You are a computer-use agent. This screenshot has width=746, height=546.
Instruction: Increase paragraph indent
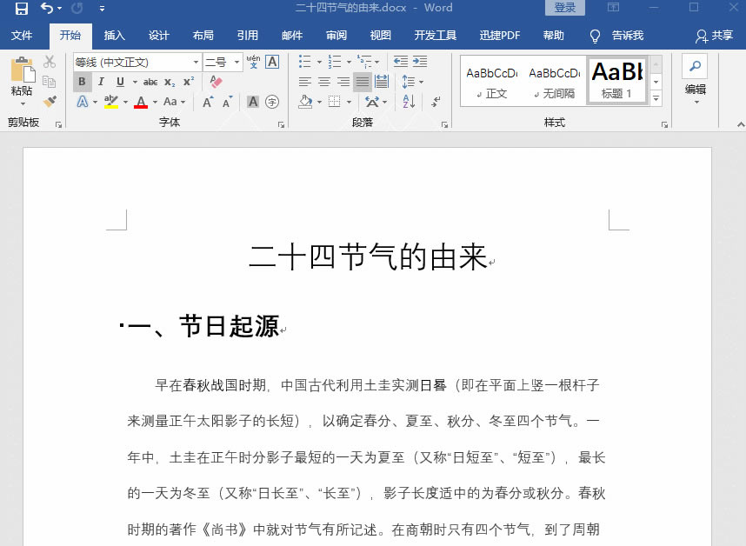pyautogui.click(x=420, y=62)
